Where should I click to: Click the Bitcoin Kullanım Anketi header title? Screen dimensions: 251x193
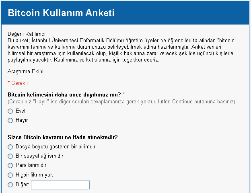pos(61,13)
